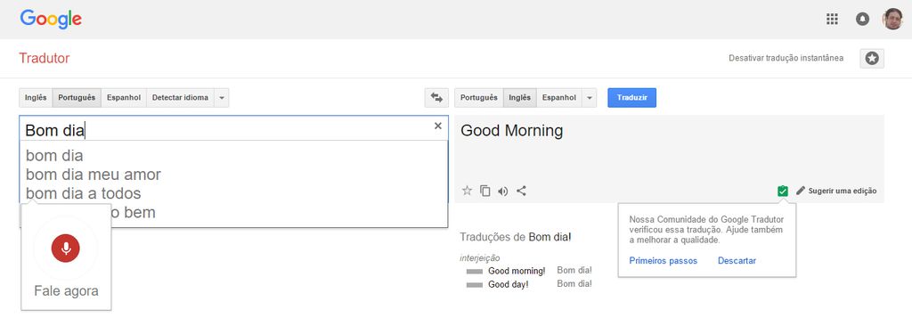Click 'Fale agora' label

tap(66, 291)
